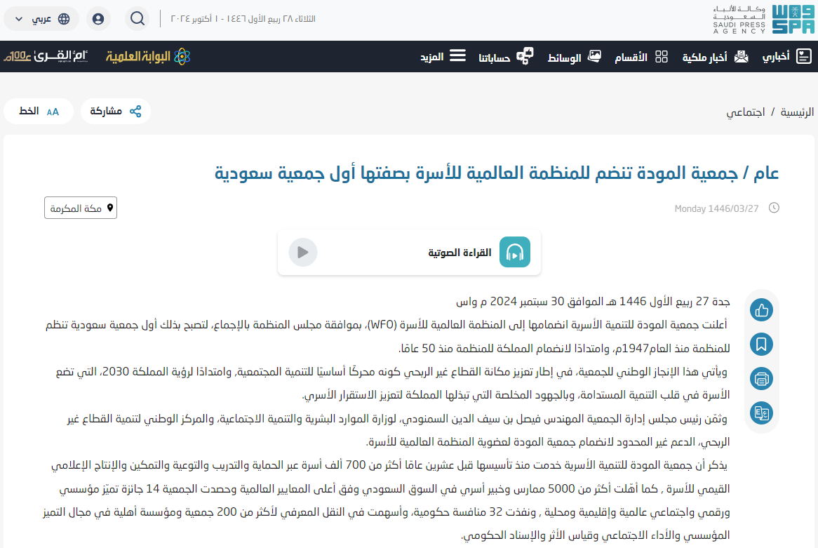Viewport: 818px width, 548px height.
Task: Open the المزيد hamburger menu
Action: pyautogui.click(x=443, y=56)
